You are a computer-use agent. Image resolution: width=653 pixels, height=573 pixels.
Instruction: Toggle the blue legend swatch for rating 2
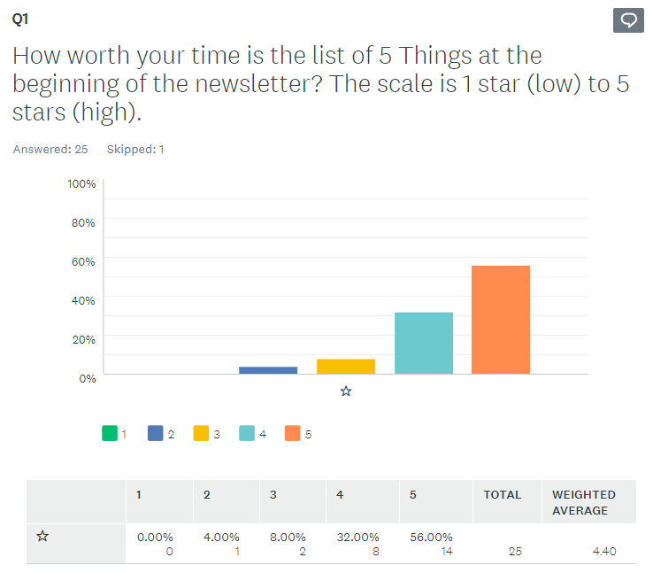pos(156,434)
